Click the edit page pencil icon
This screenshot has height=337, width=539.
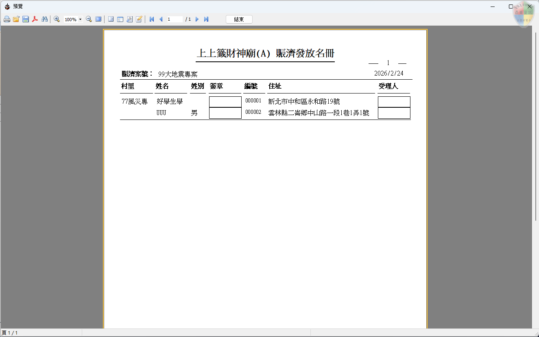(x=139, y=19)
